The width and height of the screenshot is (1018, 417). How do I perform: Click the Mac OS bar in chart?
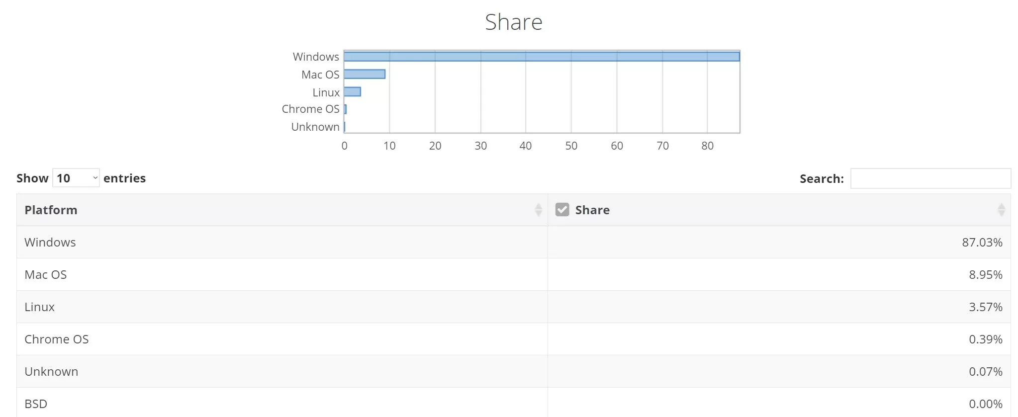[x=365, y=74]
